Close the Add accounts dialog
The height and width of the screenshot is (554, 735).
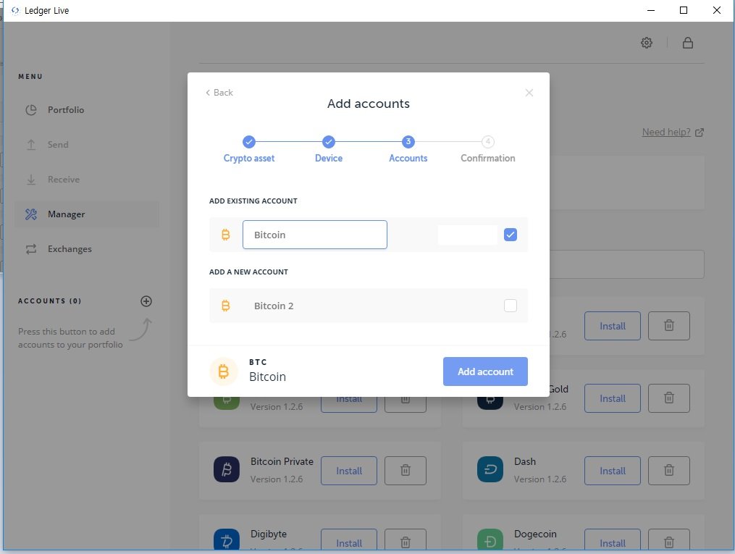pos(529,93)
